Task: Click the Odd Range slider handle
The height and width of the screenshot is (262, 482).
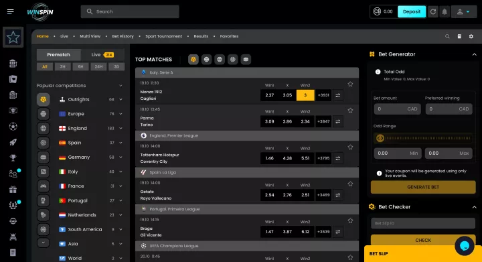Action: tap(380, 138)
